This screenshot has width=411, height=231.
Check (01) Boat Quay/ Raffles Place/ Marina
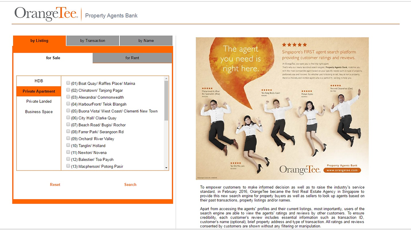(68, 83)
